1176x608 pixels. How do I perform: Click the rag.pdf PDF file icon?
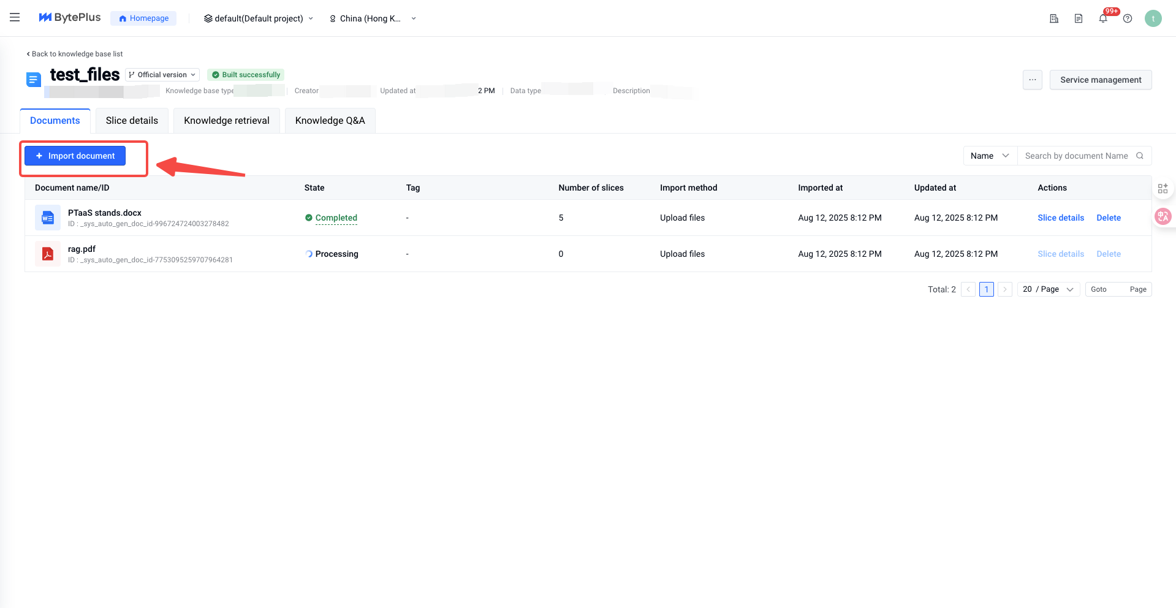click(48, 254)
